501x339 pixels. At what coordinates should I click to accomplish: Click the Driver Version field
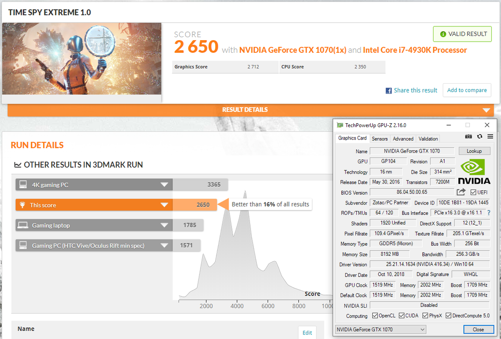(x=430, y=264)
